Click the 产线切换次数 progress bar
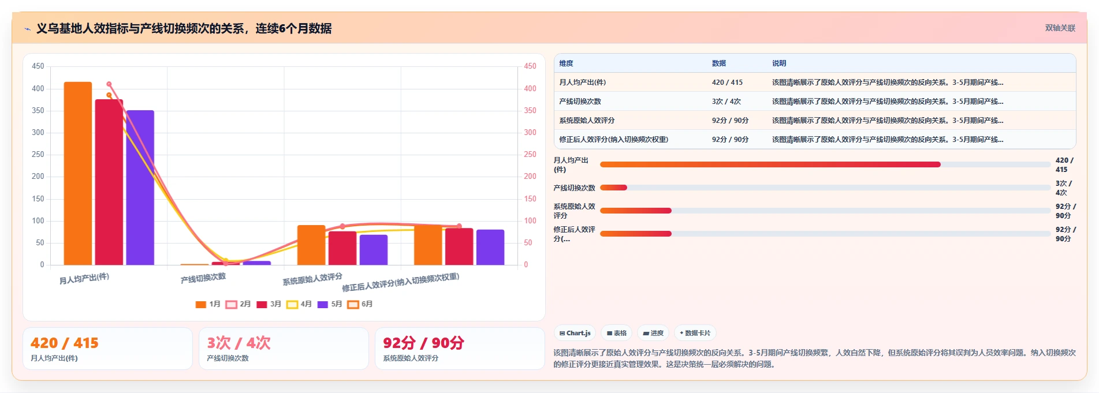Viewport: 1099px width, 393px height. point(825,188)
